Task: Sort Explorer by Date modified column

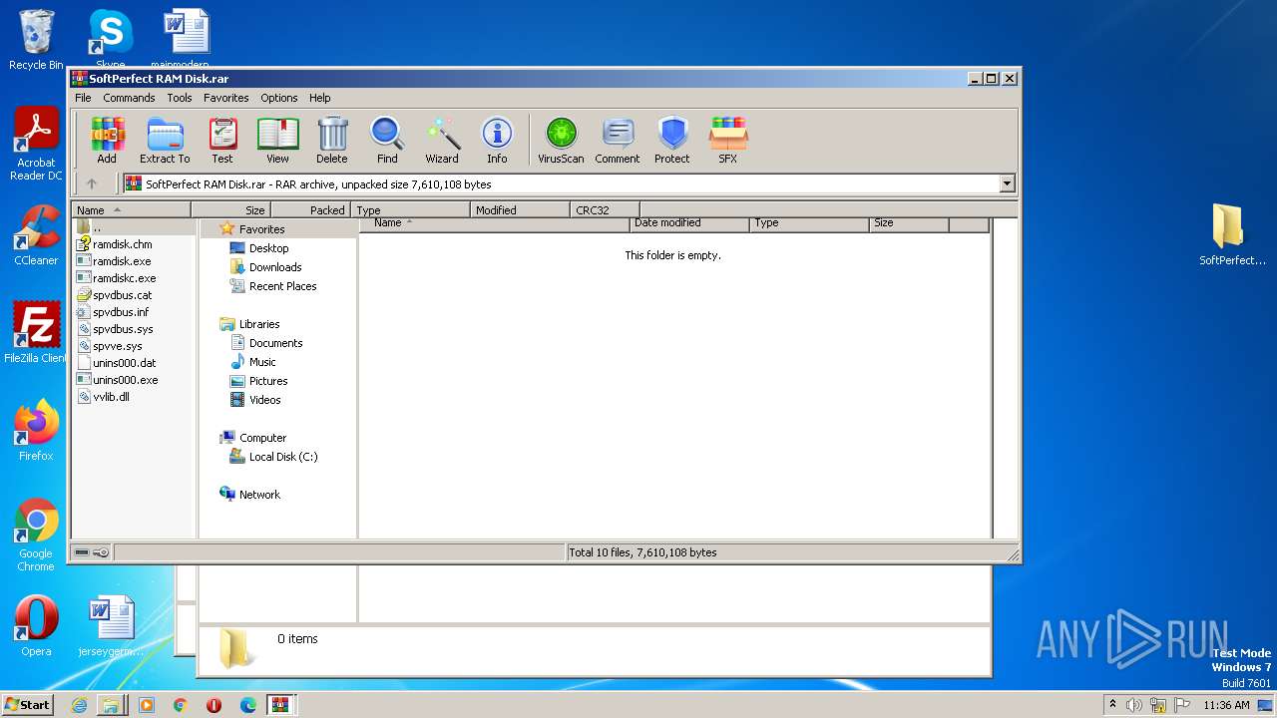Action: (x=689, y=223)
